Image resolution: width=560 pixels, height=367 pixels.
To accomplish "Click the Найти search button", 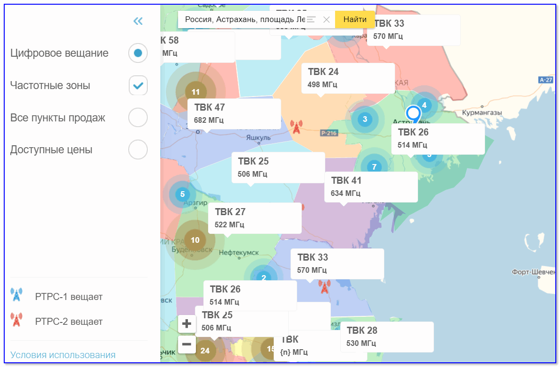I will point(355,20).
